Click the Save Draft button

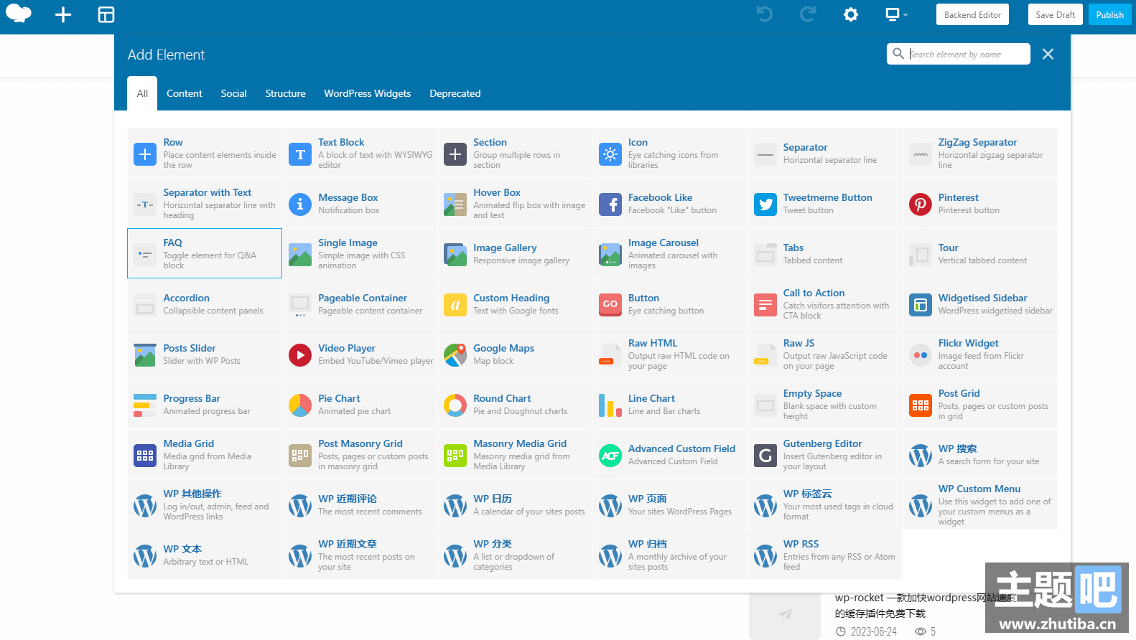pyautogui.click(x=1056, y=14)
